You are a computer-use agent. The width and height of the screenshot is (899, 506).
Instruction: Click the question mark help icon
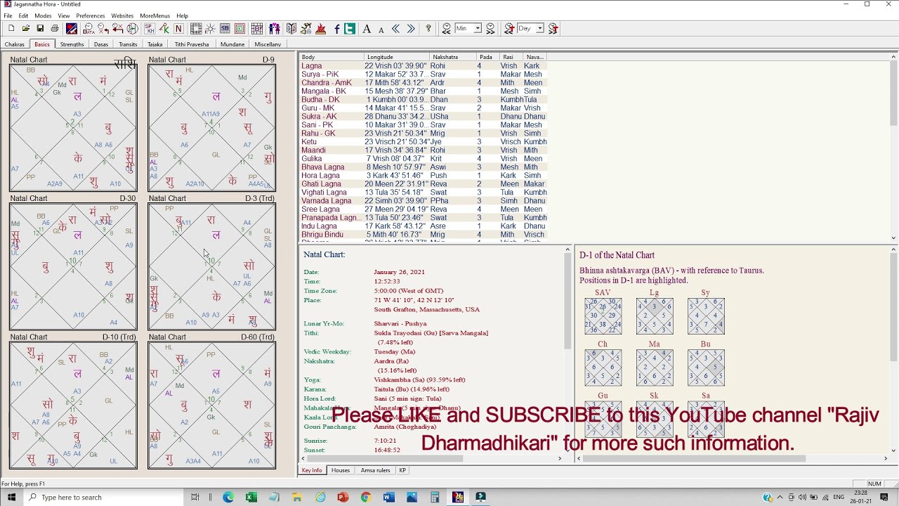[x=428, y=29]
